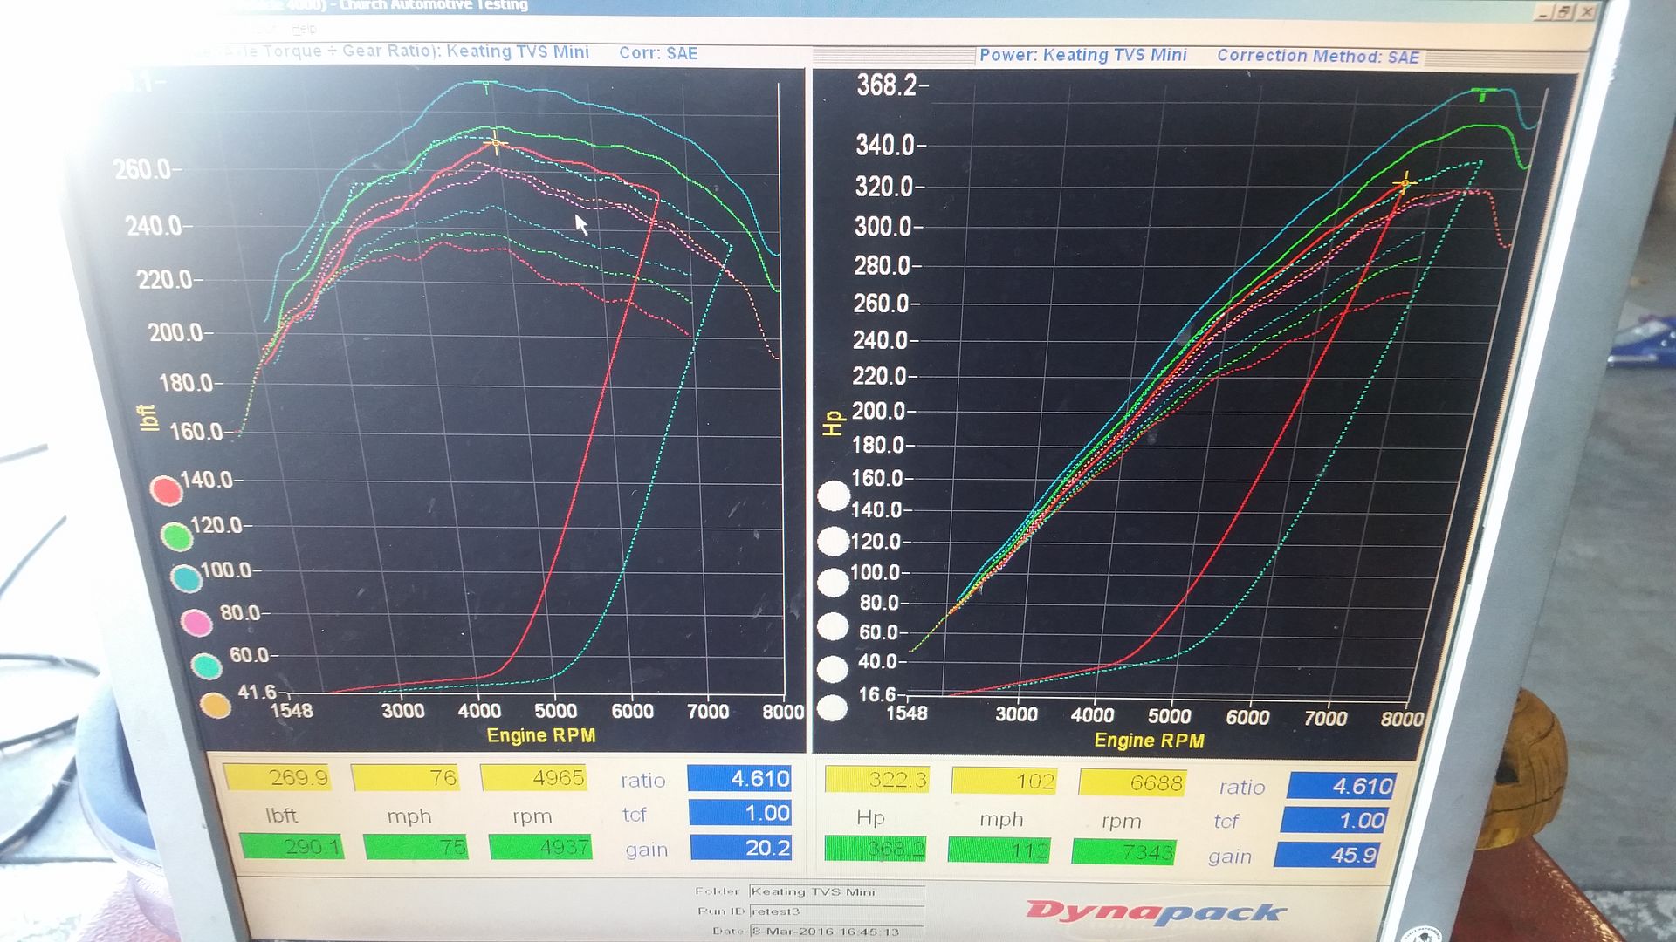This screenshot has height=942, width=1676.
Task: Toggle the green run circle on torque graph
Action: [x=177, y=536]
